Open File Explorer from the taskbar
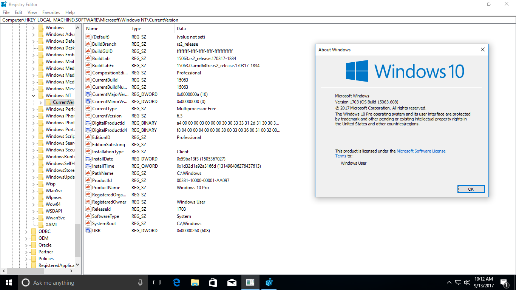Viewport: 516px width, 290px height. (x=195, y=282)
